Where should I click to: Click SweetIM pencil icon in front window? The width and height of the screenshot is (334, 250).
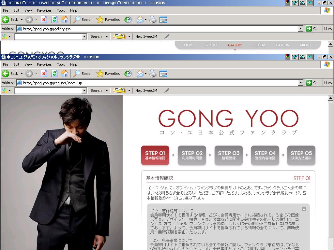(167, 90)
